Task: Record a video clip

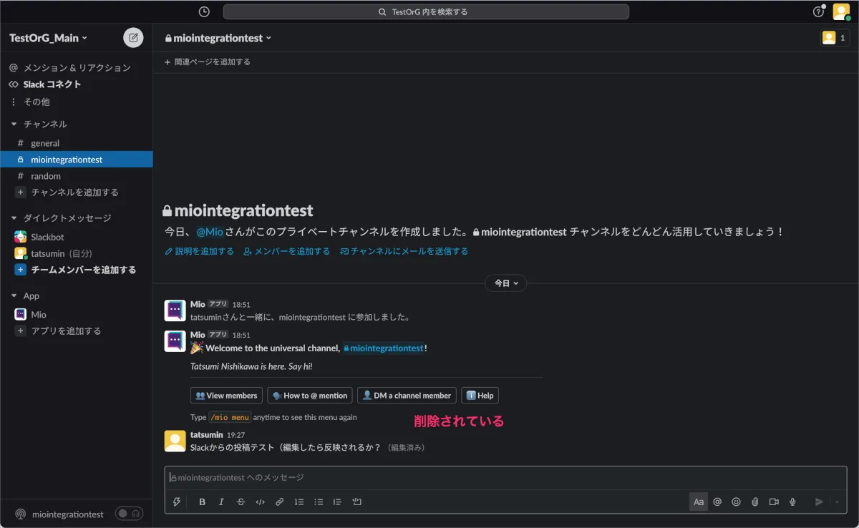Action: pyautogui.click(x=774, y=502)
